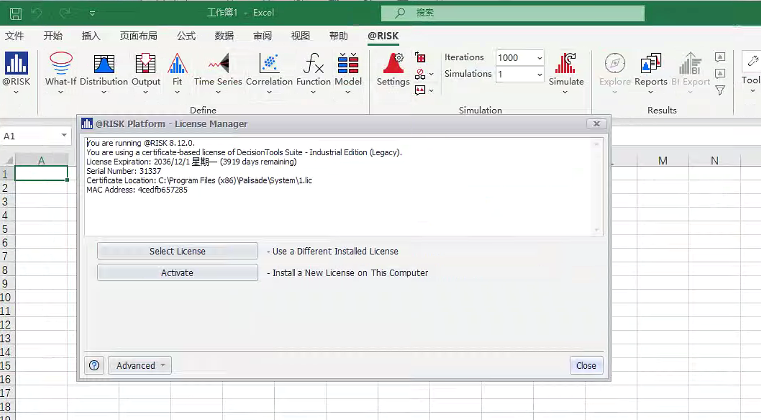Click the Distribution icon in the ribbon

pos(103,64)
